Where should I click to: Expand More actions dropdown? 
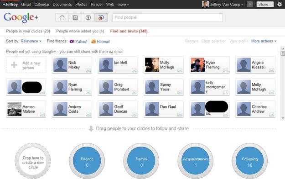click(x=264, y=41)
